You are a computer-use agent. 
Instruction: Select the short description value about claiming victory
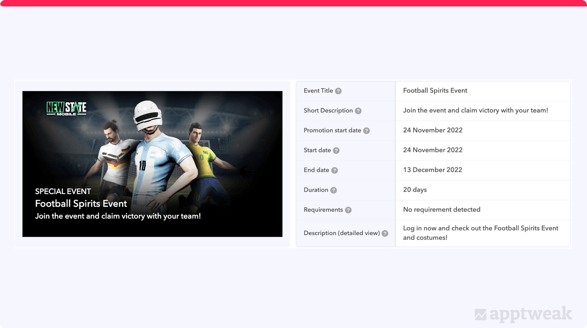click(x=475, y=111)
